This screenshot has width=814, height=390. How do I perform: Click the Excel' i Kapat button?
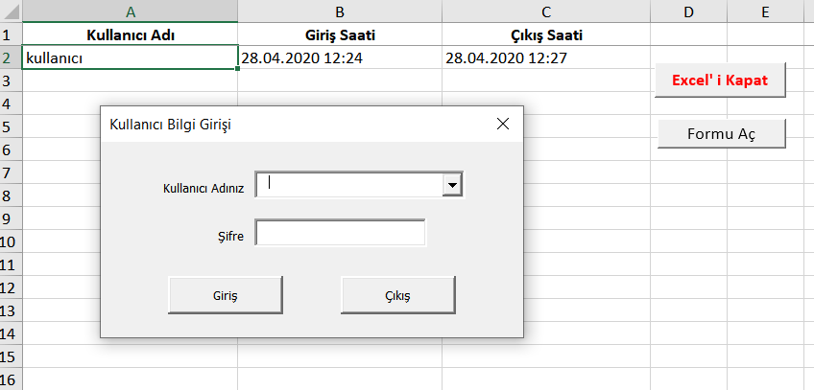pos(721,80)
